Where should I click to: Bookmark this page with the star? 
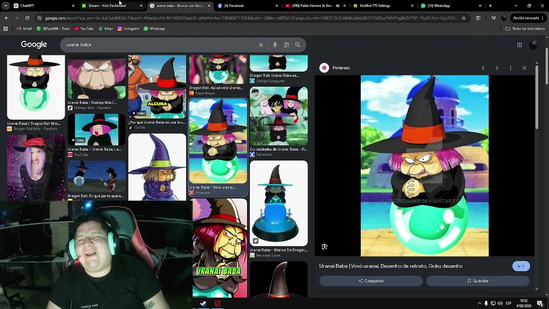(464, 18)
